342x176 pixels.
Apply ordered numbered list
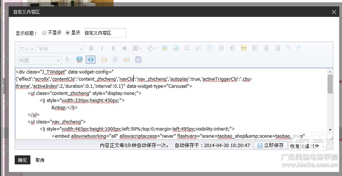coord(198,48)
